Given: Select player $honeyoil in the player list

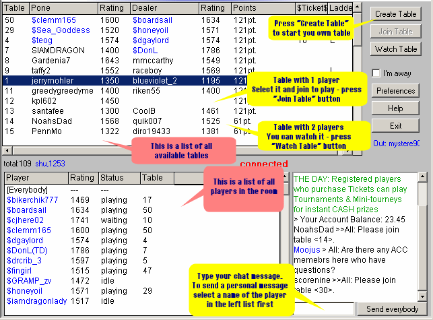Looking at the screenshot, I should [26, 290].
